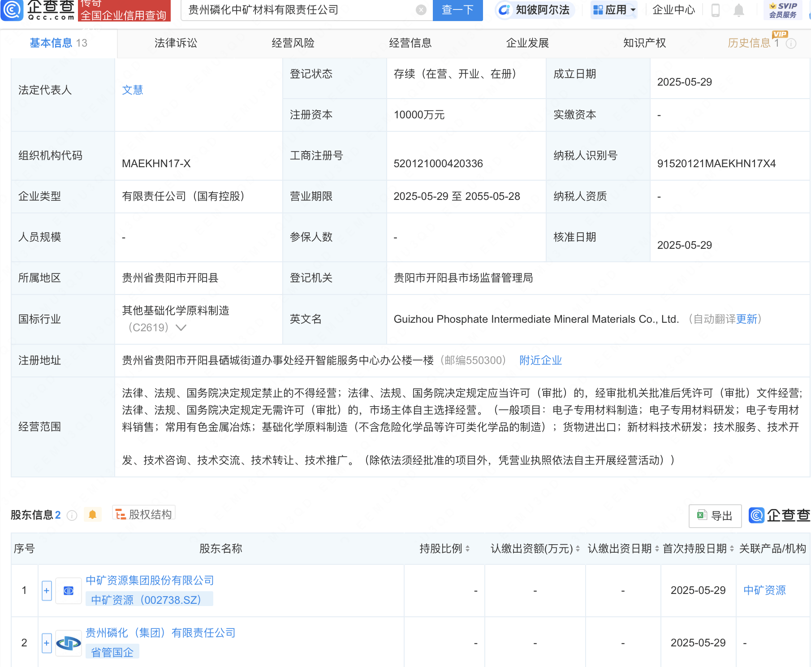
Task: Select registered capital 10000万元
Action: (419, 115)
